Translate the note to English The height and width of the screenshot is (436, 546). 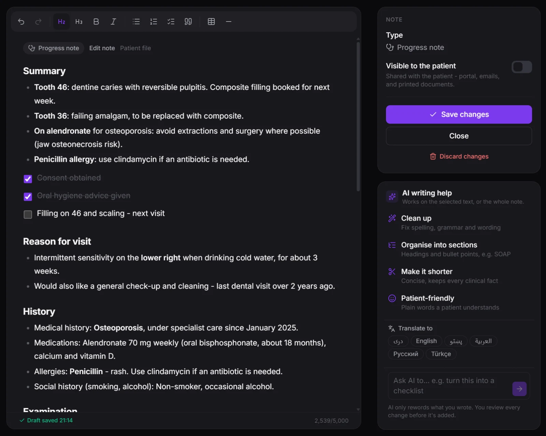[x=426, y=341]
